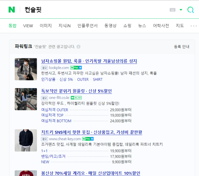The image size is (199, 176).
Task: Click the 광고 label beside www.cheat-key.com
Action: click(45, 139)
